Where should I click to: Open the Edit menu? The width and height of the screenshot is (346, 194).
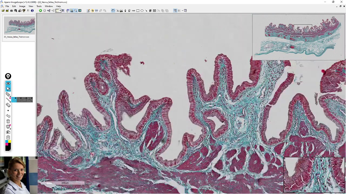(14, 6)
